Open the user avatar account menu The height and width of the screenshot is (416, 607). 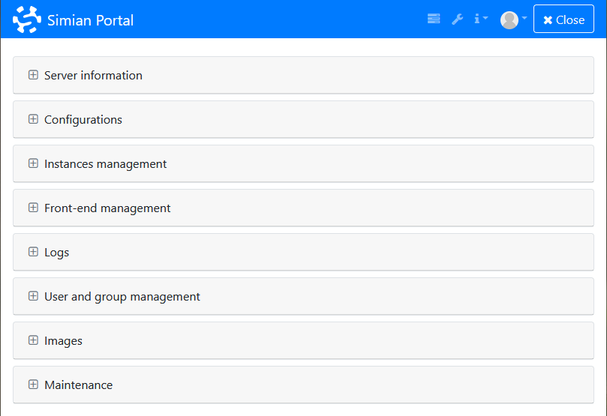pyautogui.click(x=513, y=20)
